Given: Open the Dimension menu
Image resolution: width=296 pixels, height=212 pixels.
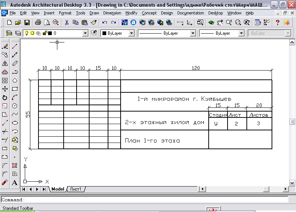Looking at the screenshot, I should pyautogui.click(x=112, y=13).
